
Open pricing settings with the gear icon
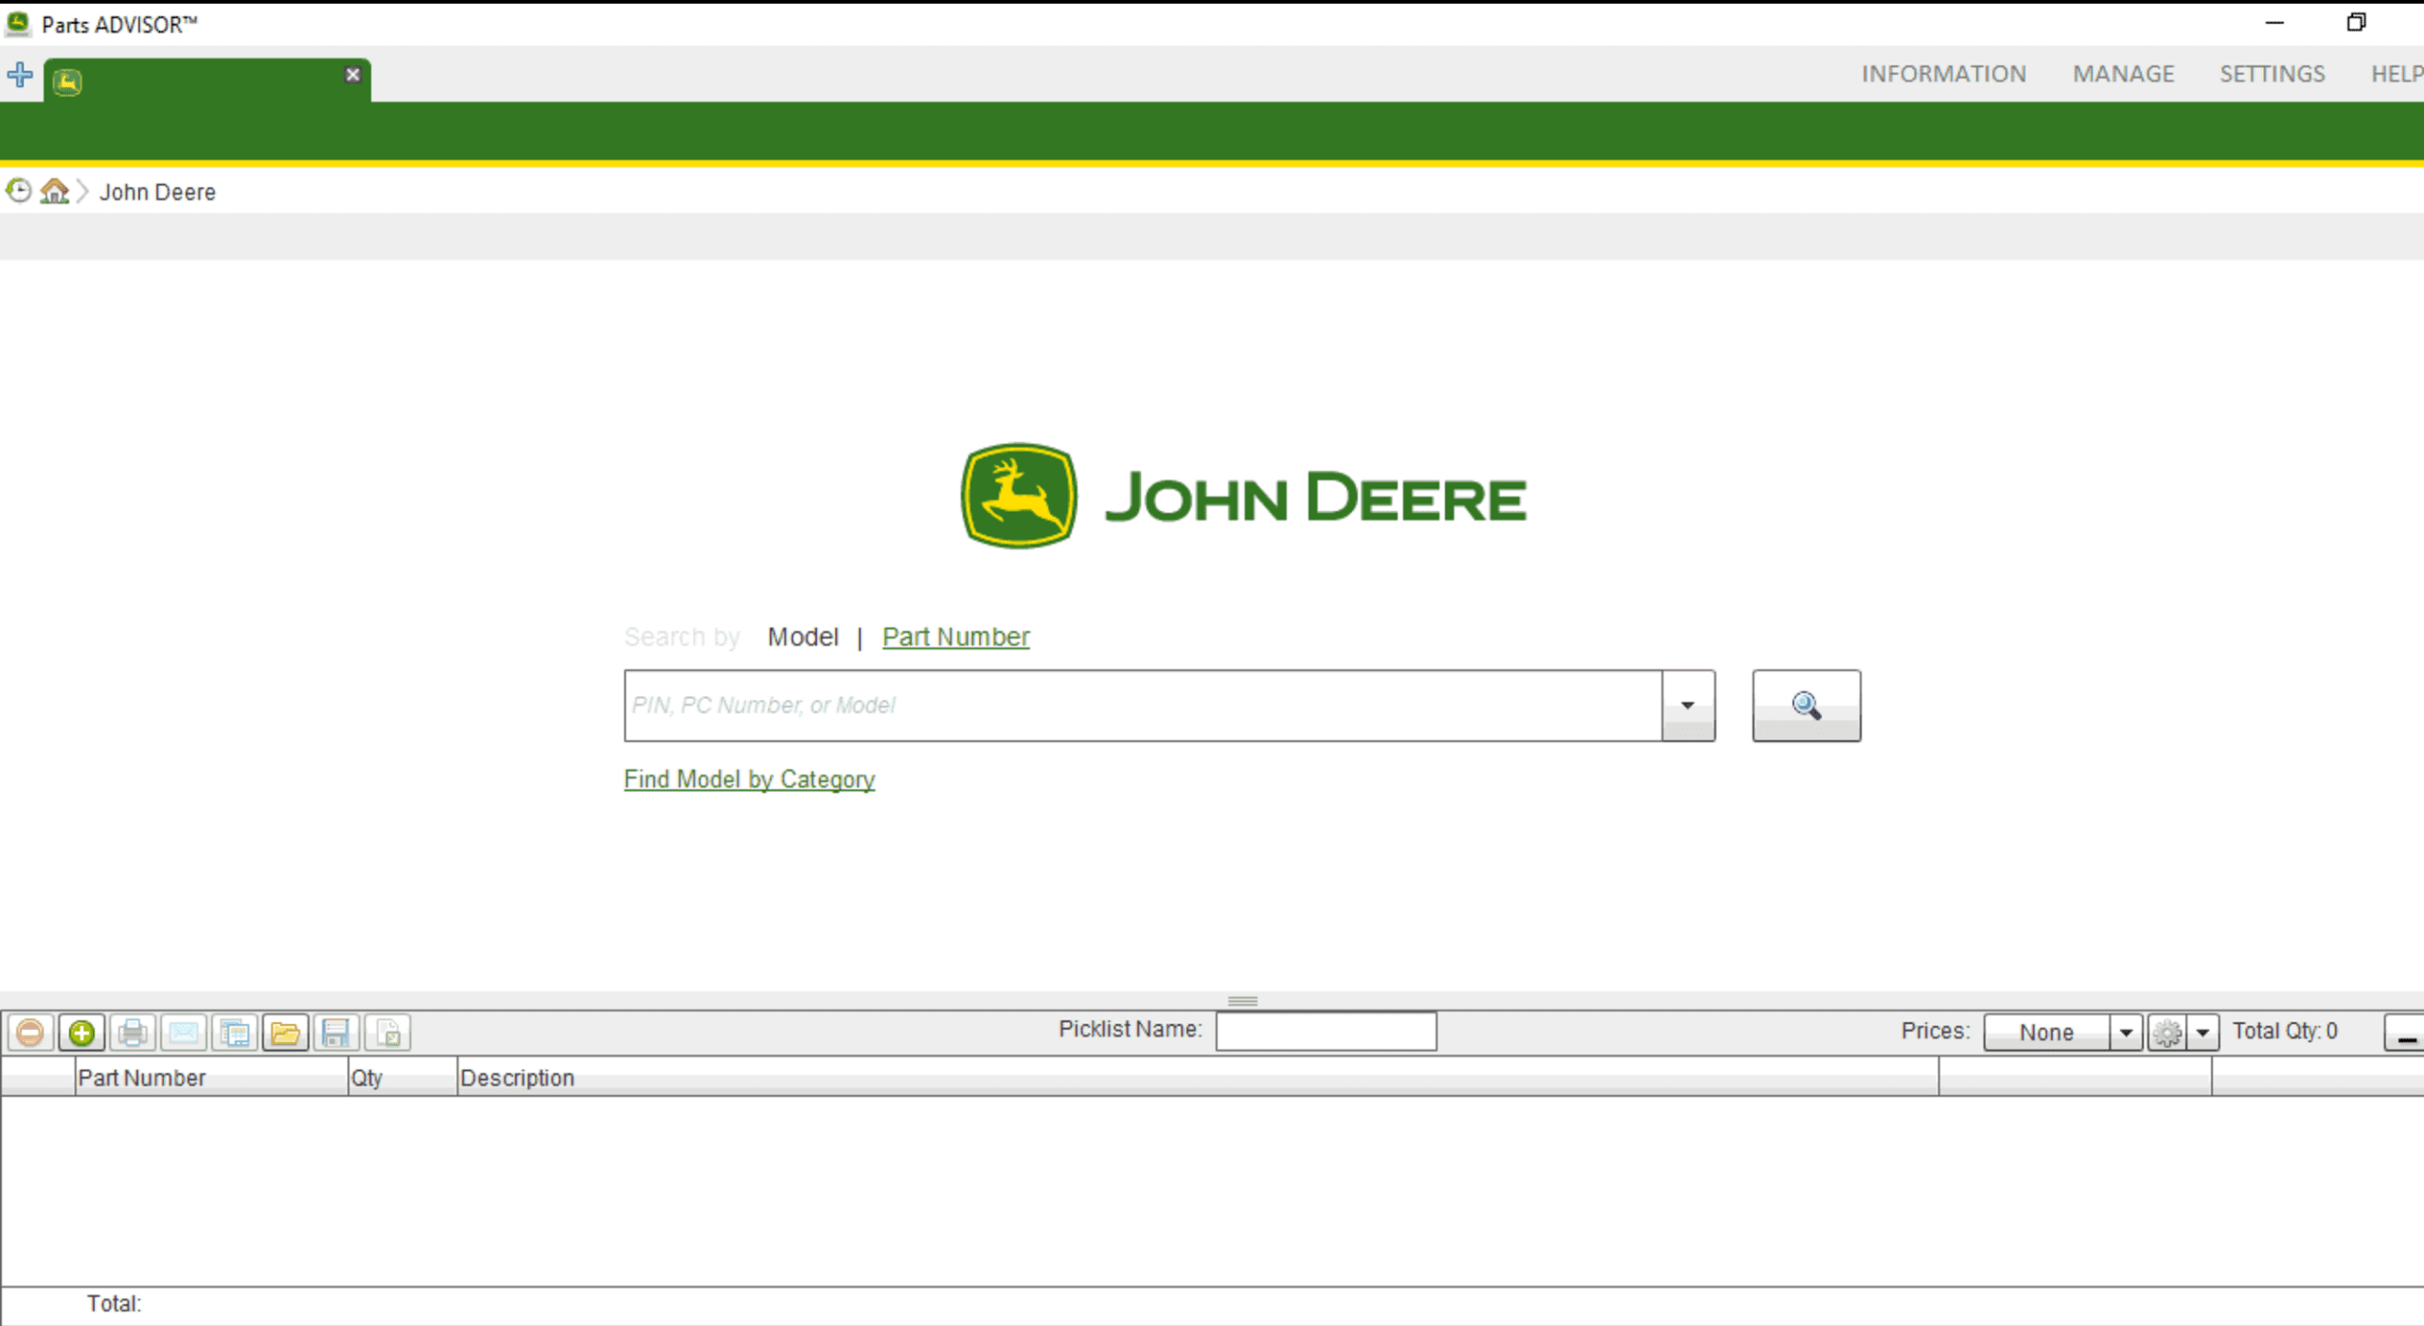tap(2167, 1033)
